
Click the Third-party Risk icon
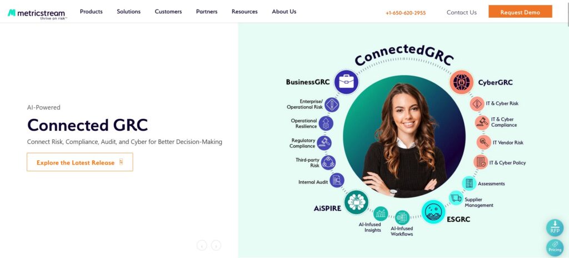(328, 162)
